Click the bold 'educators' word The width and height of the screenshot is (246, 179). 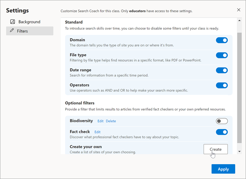click(137, 11)
